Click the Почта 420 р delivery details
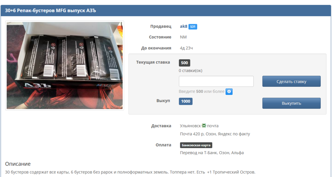 (215, 134)
